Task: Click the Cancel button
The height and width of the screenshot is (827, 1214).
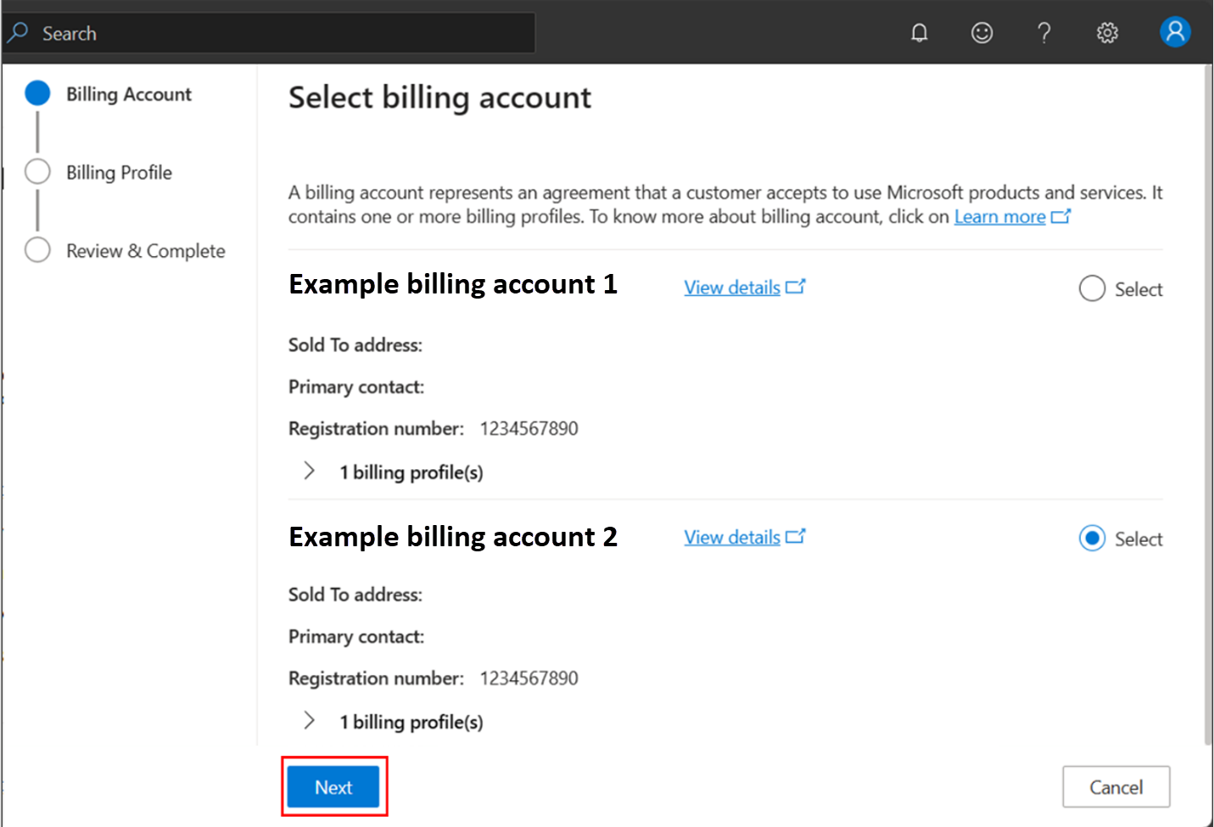Action: pos(1116,787)
